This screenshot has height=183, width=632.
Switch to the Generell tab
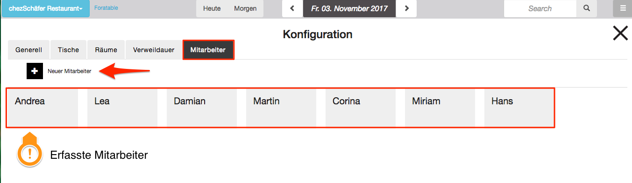[29, 50]
